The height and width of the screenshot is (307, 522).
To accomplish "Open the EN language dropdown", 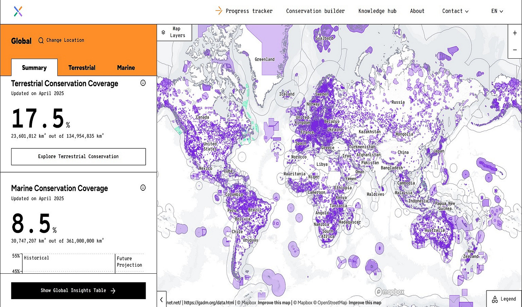I will tap(496, 11).
